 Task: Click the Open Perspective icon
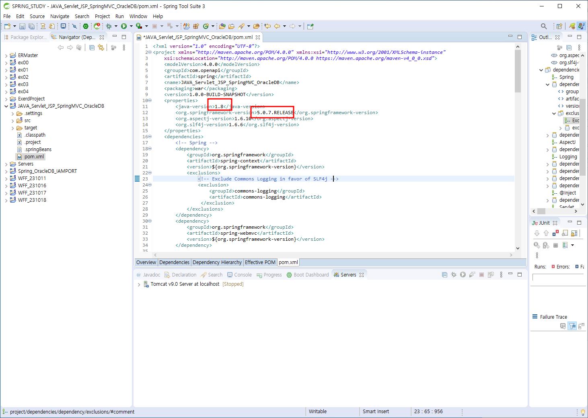pos(559,26)
